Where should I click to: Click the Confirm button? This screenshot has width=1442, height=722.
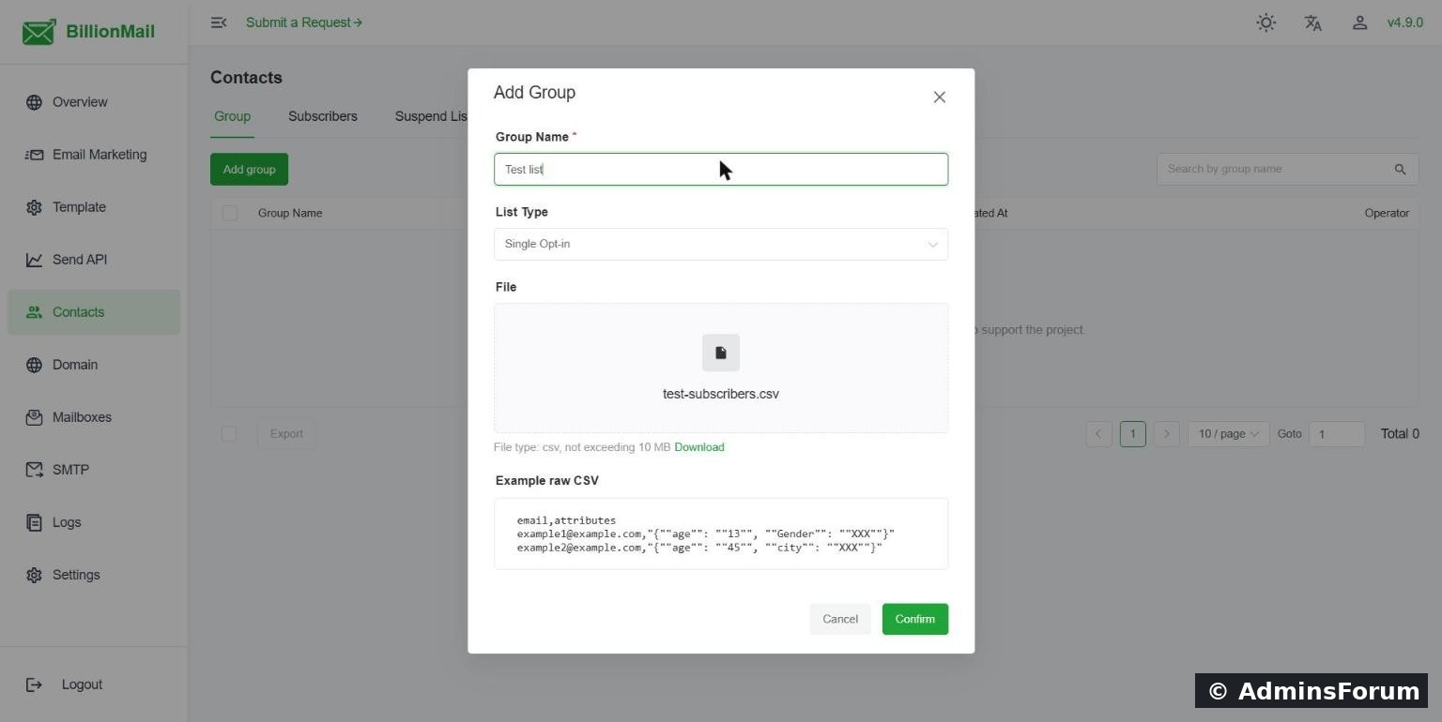[915, 619]
